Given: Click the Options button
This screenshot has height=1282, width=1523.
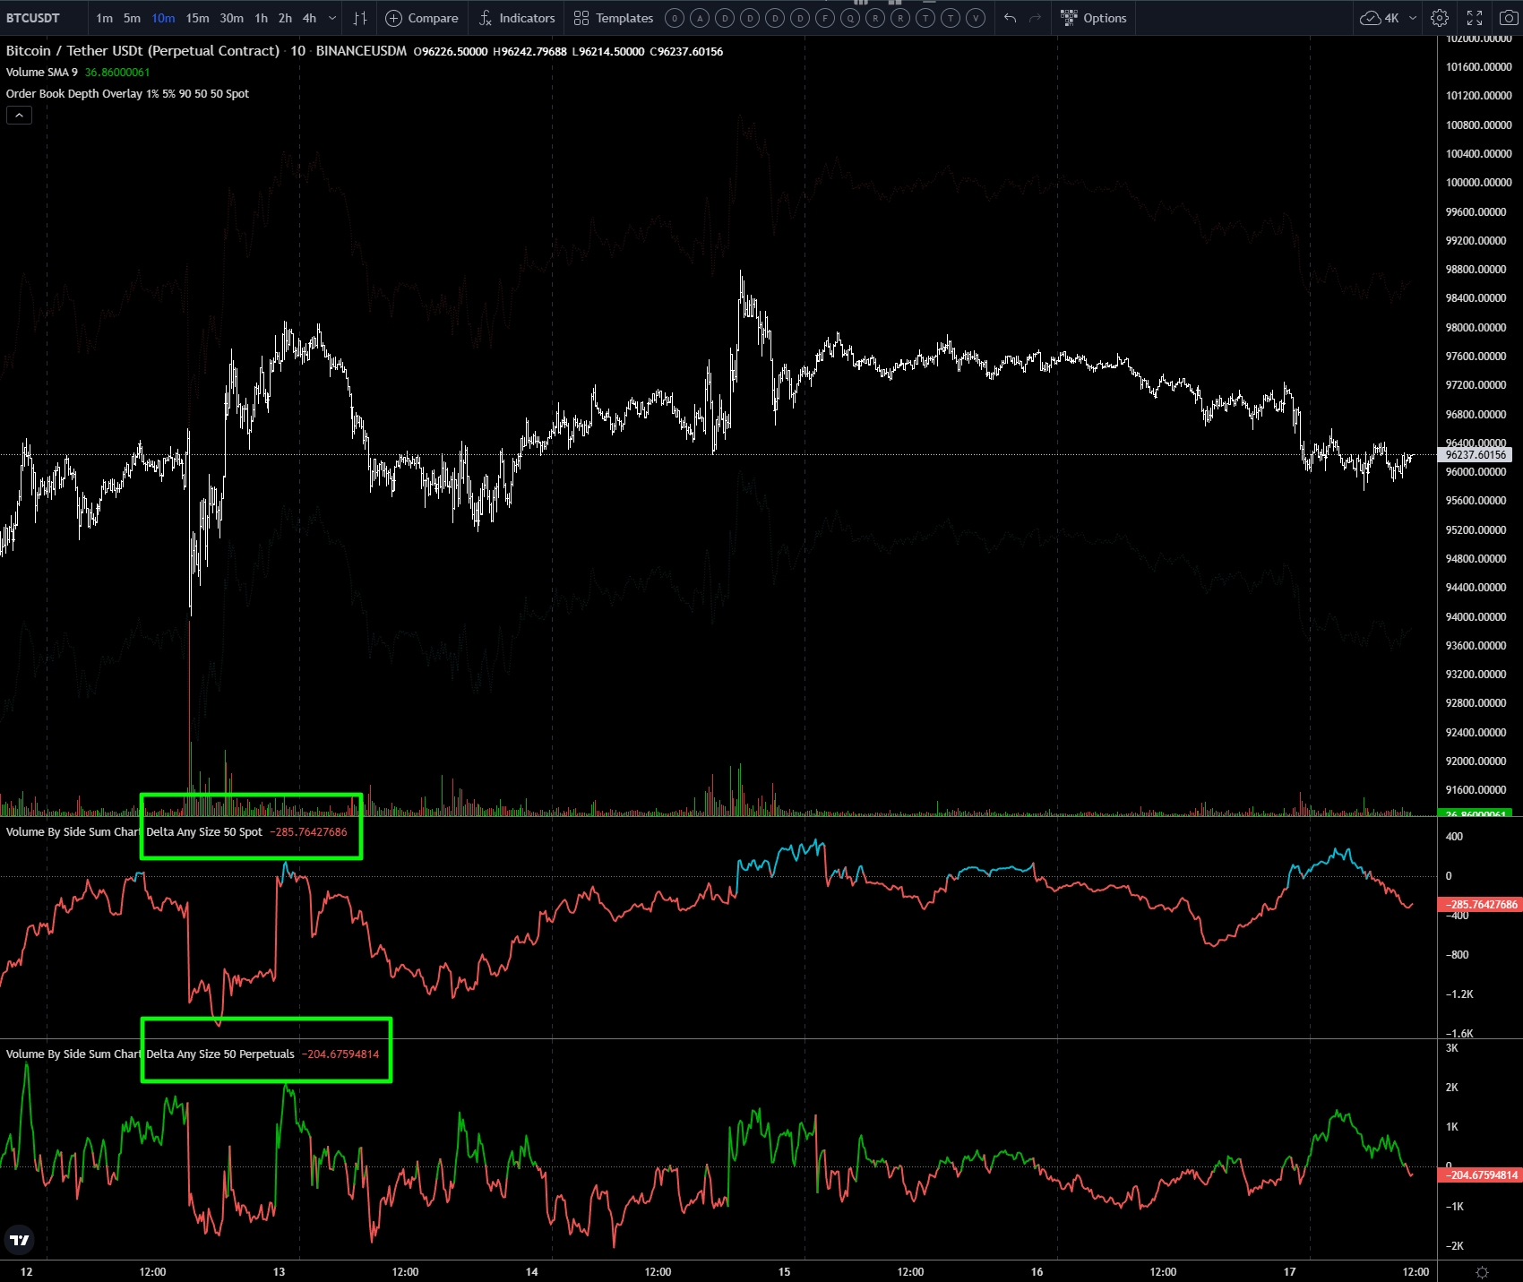Looking at the screenshot, I should pyautogui.click(x=1094, y=18).
